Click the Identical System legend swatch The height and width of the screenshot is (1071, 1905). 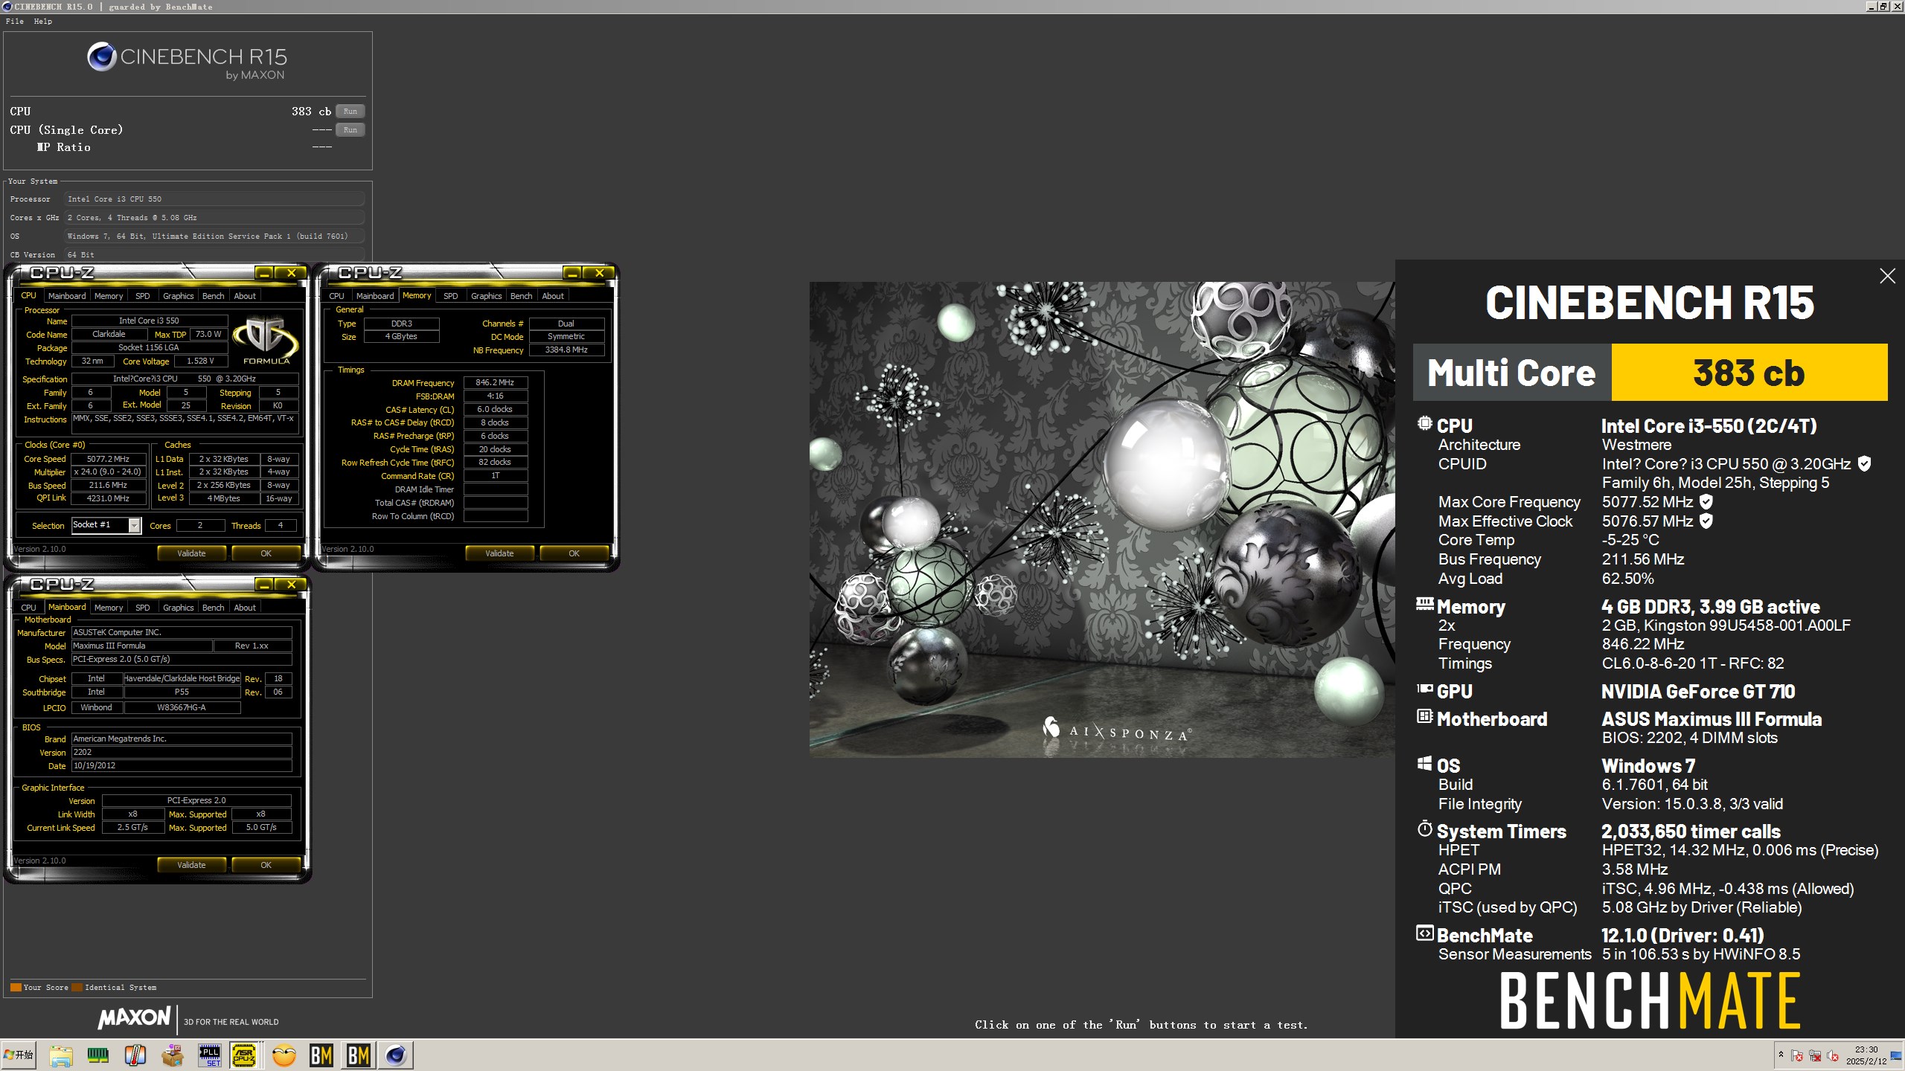[77, 988]
